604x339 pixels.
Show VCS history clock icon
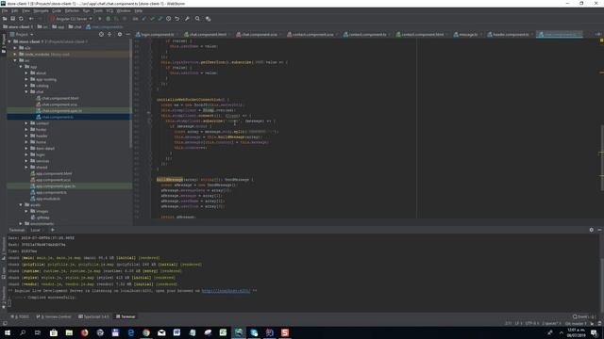coord(168,19)
